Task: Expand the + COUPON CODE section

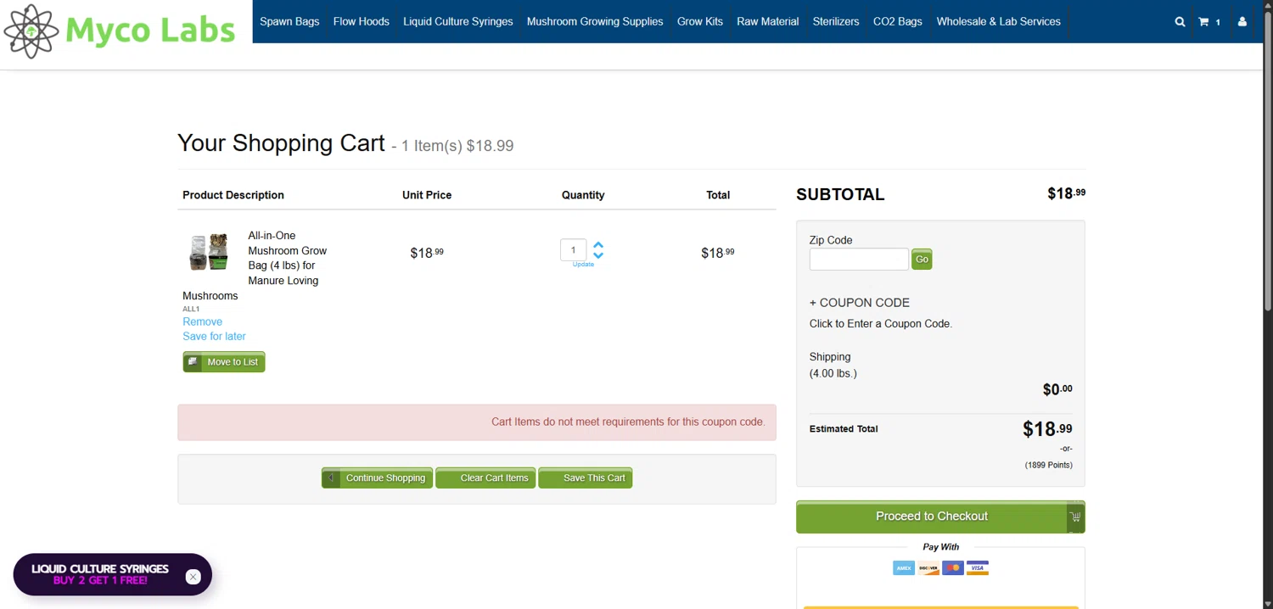Action: (859, 303)
